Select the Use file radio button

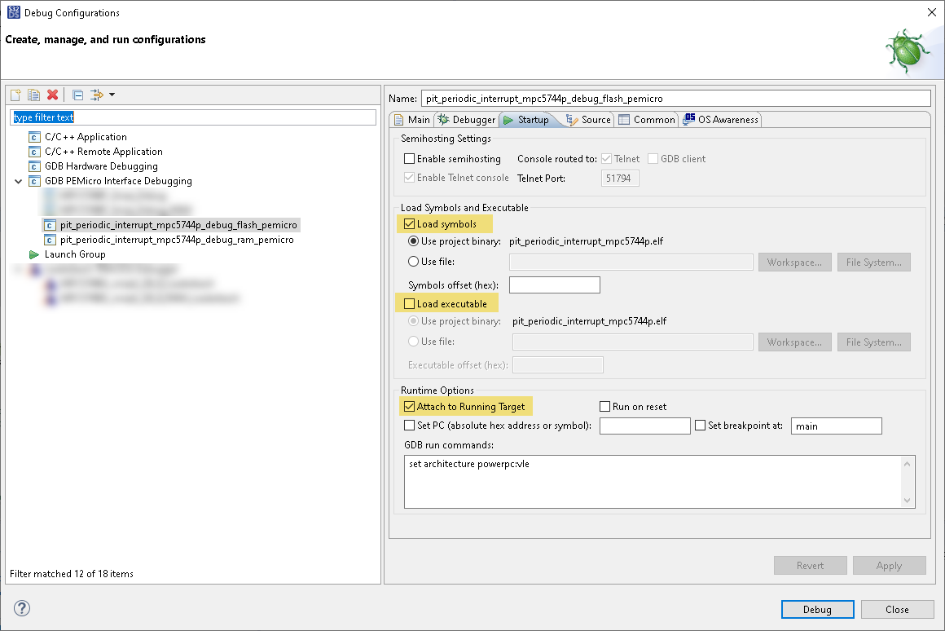(x=413, y=262)
